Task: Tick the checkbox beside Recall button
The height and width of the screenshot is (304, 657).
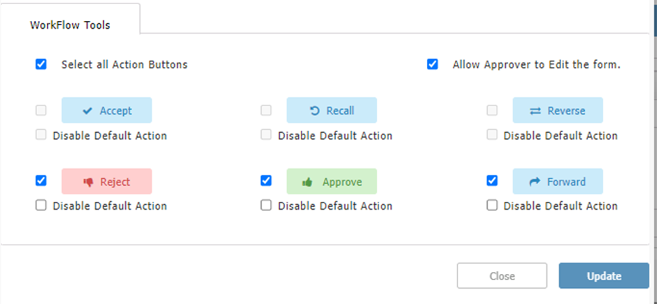Action: (266, 110)
